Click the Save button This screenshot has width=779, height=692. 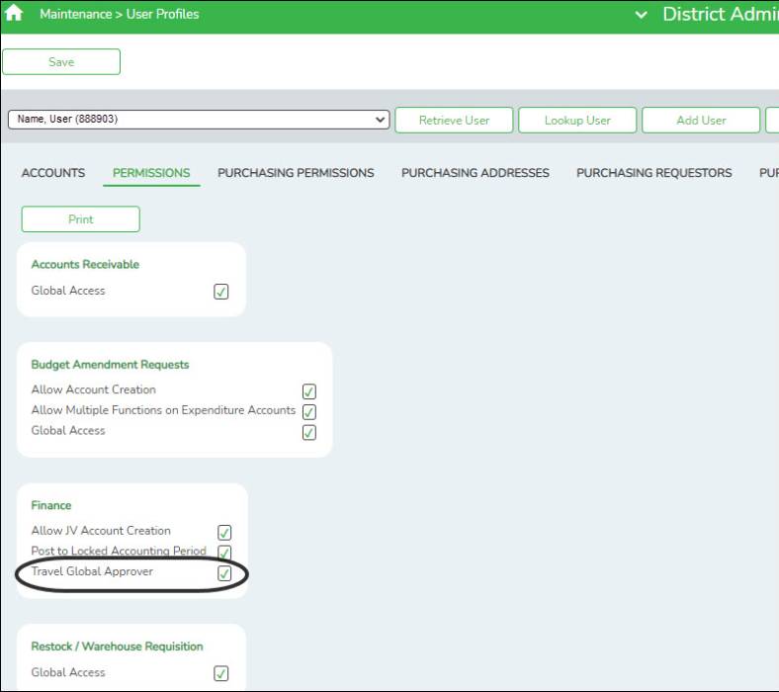pos(61,62)
